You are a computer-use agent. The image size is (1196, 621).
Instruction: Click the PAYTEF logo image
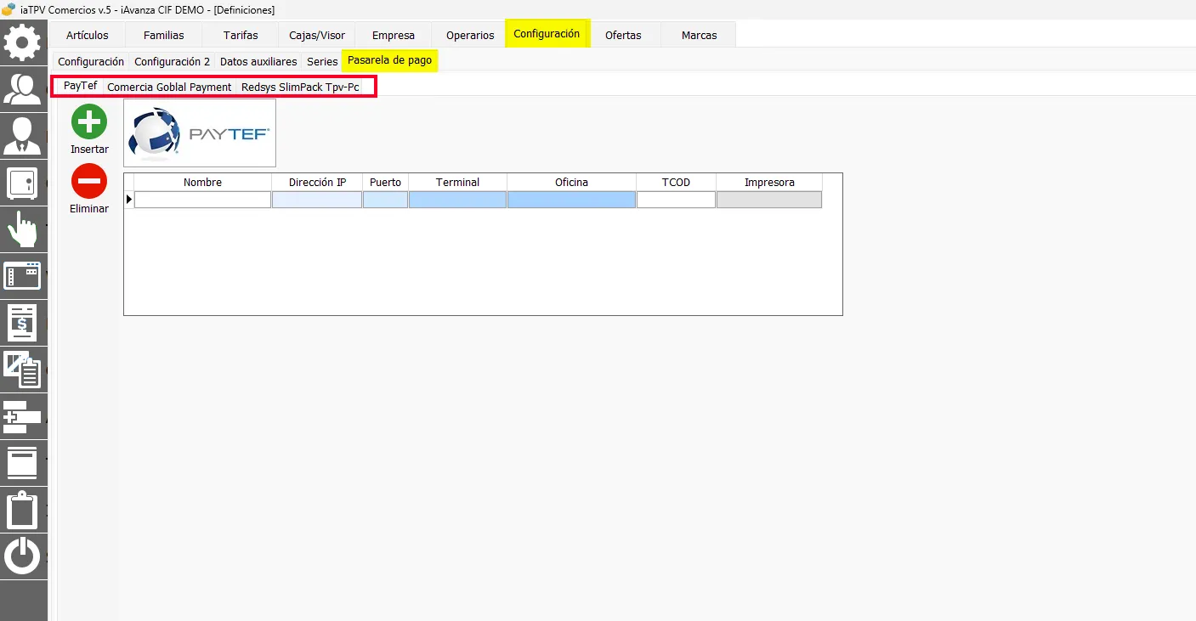coord(200,133)
